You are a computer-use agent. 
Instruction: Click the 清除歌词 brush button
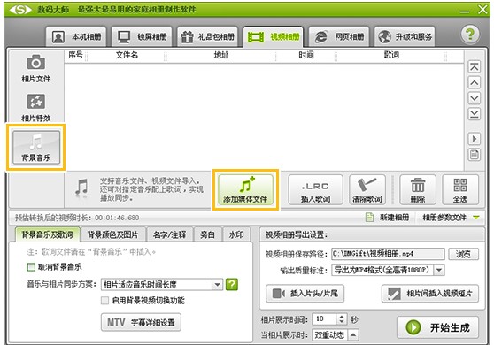point(367,190)
